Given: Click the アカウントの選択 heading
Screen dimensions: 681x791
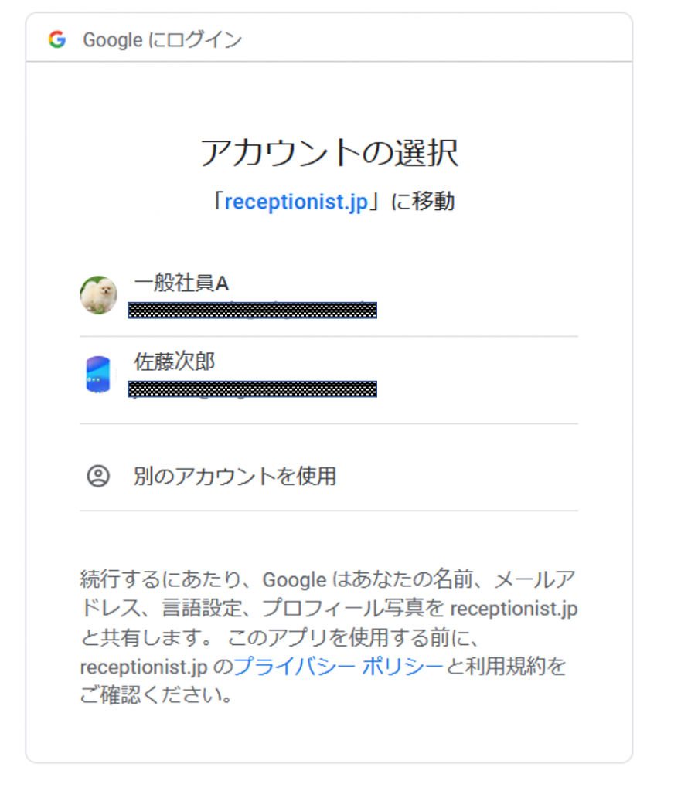Looking at the screenshot, I should (x=329, y=153).
